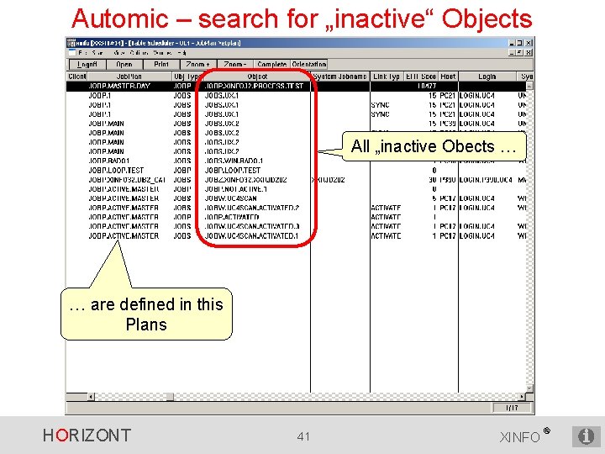Select the JOBP.MASTER.DAY row
605x454 pixels.
pyautogui.click(x=297, y=86)
